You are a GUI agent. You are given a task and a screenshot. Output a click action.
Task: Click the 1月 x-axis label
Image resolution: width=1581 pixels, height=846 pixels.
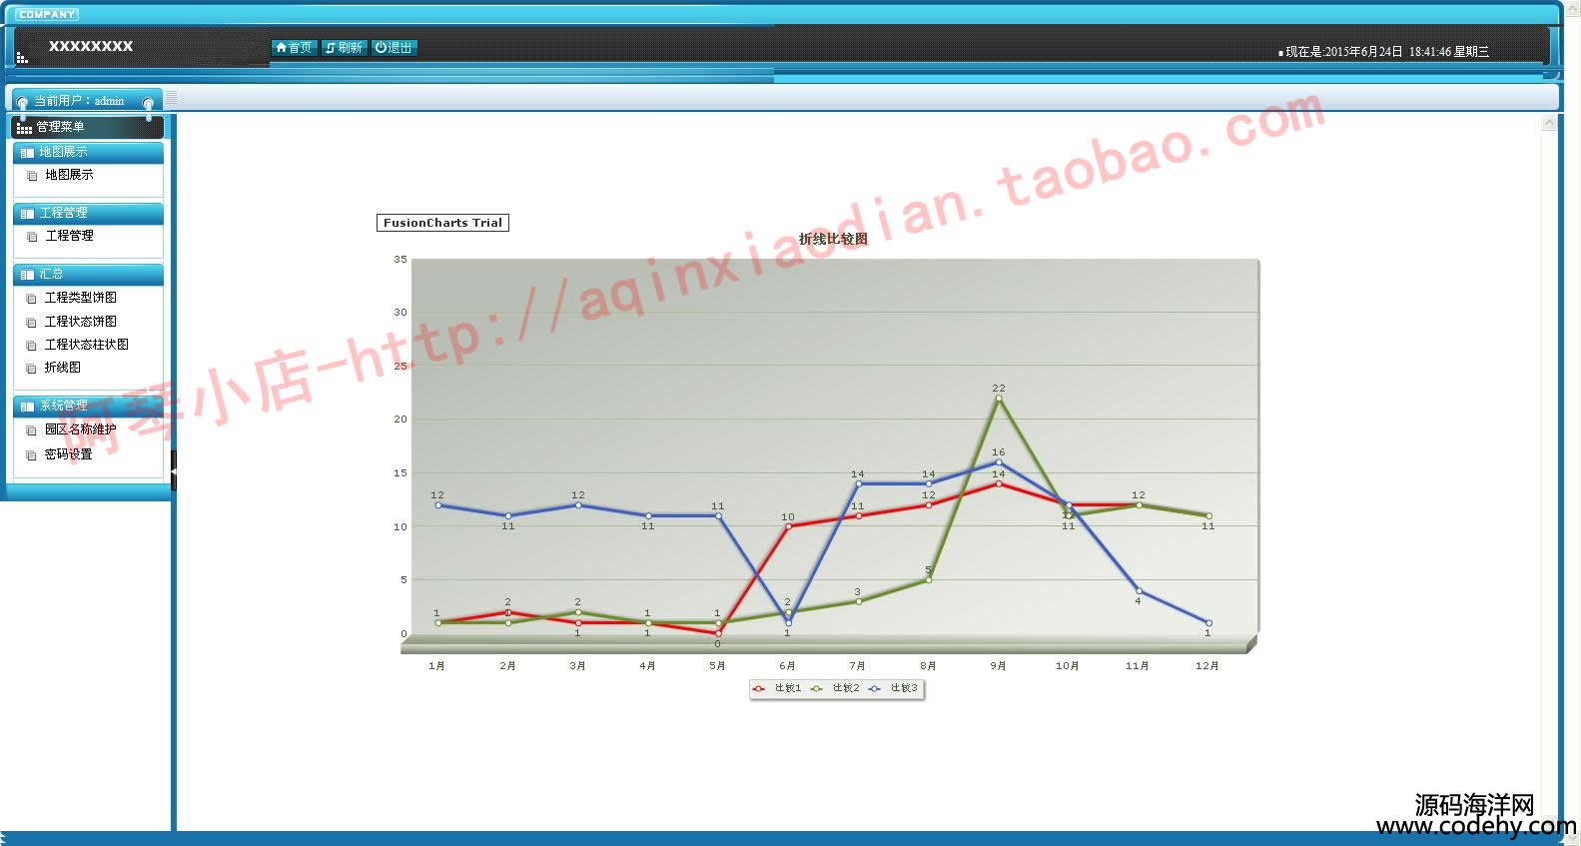436,666
